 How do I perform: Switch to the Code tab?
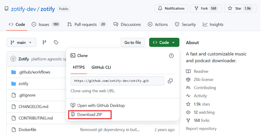click(x=17, y=24)
